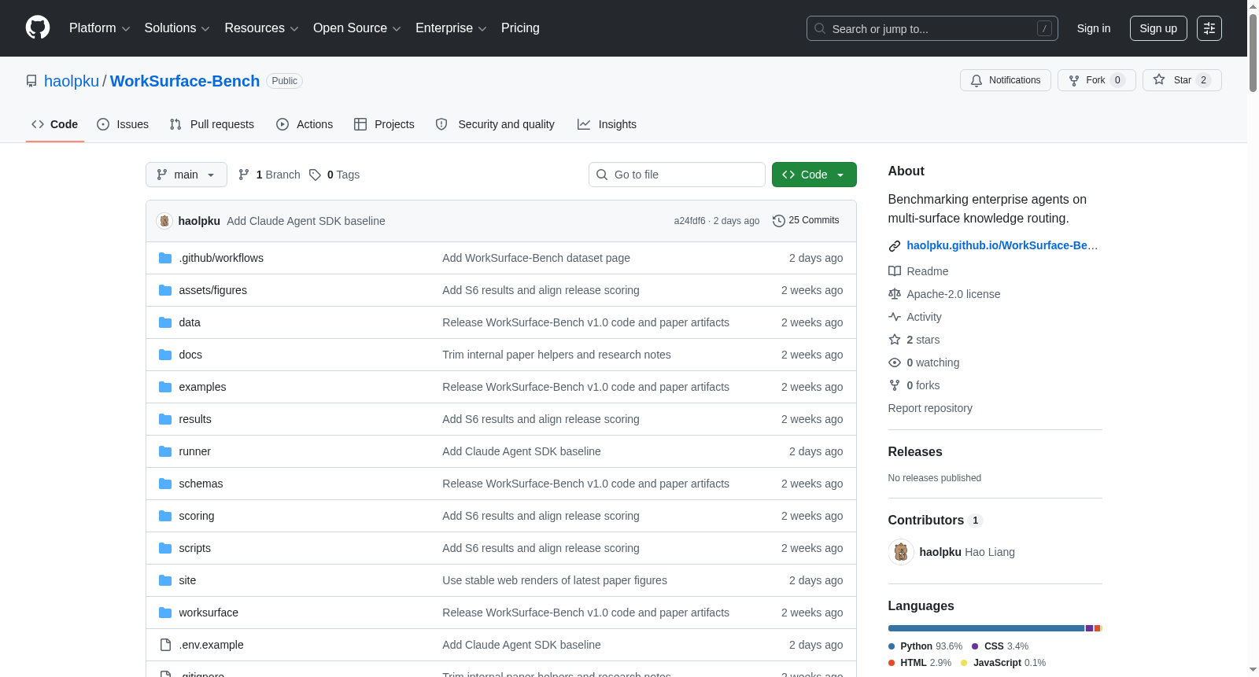The width and height of the screenshot is (1259, 677).
Task: Click the examples folder icon
Action: 165,387
